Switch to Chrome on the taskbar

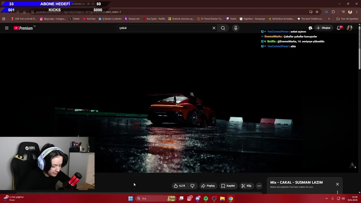click(230, 198)
